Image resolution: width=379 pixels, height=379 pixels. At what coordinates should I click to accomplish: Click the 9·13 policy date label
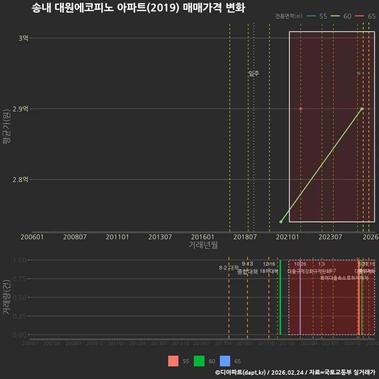[248, 264]
